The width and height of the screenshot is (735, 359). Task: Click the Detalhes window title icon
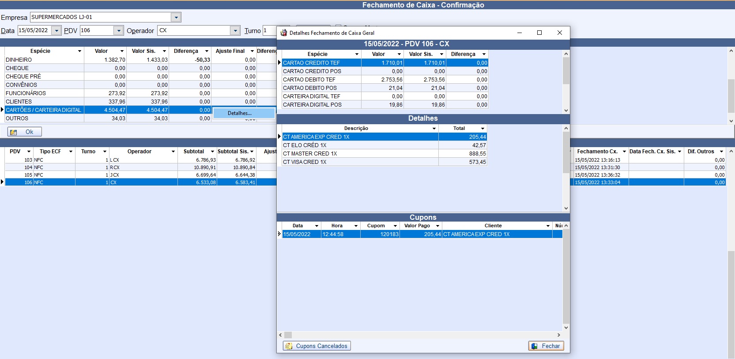coord(284,33)
